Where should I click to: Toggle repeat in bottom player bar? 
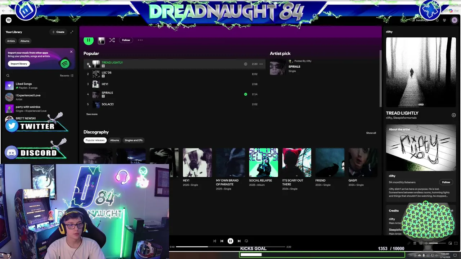point(246,241)
